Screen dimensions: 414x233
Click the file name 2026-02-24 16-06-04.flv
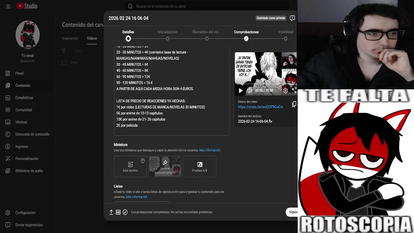(x=255, y=121)
